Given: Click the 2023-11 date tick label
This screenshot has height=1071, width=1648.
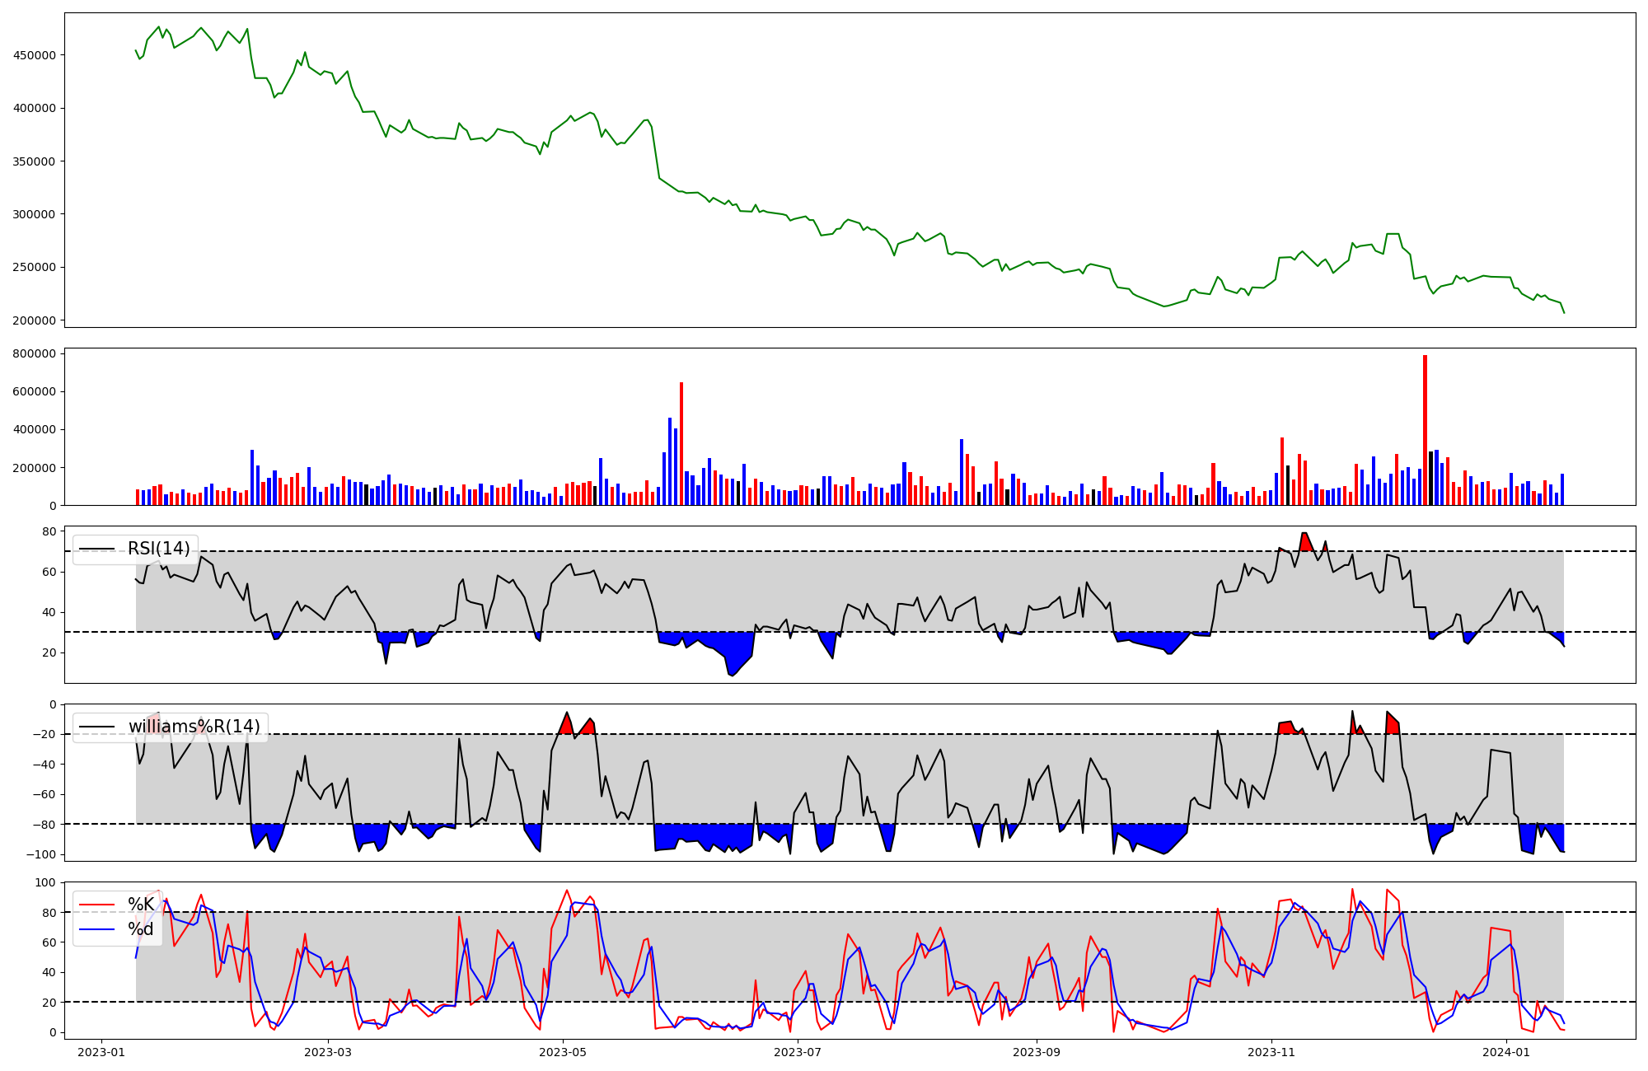Looking at the screenshot, I should 1271,1052.
